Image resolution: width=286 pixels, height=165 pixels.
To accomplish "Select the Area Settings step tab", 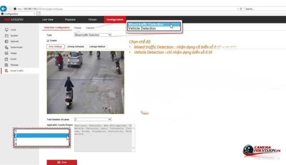I will [x=55, y=47].
